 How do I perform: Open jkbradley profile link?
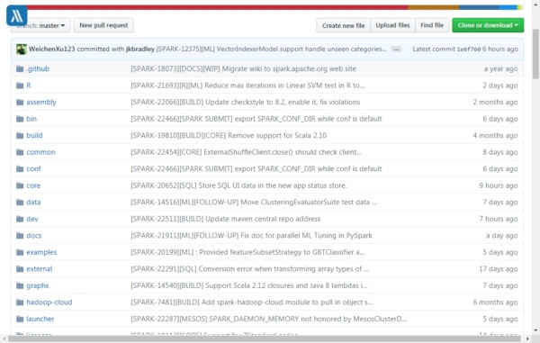click(x=140, y=49)
